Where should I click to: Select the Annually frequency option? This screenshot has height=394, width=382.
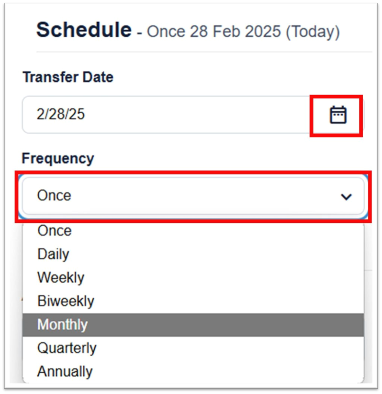coord(65,372)
